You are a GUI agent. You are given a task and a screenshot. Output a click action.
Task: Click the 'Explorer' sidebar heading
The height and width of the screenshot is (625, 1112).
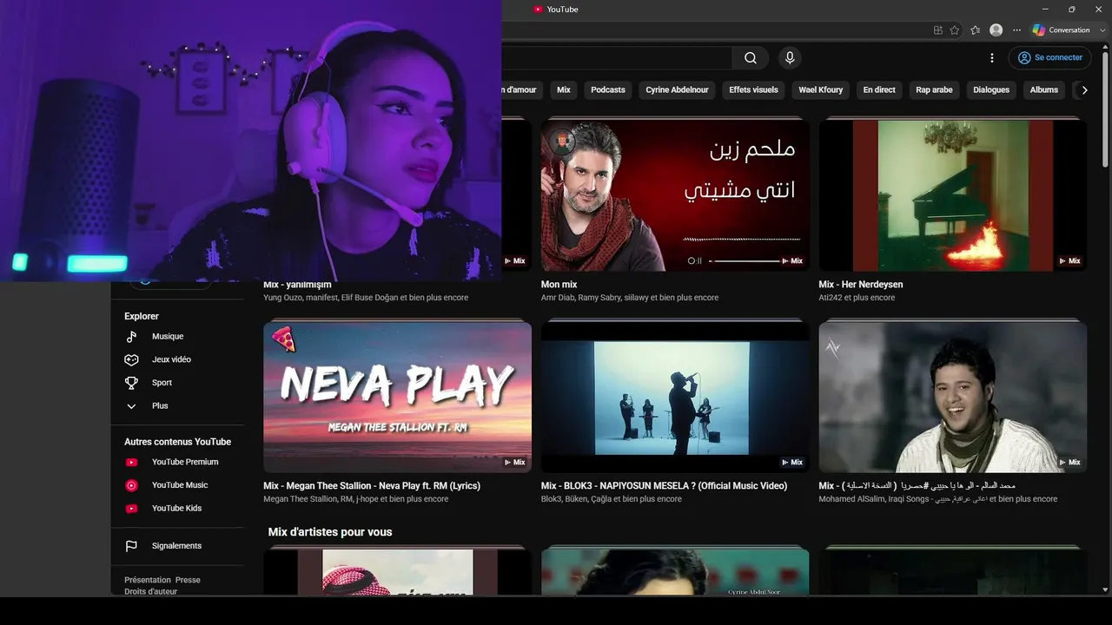coord(142,317)
